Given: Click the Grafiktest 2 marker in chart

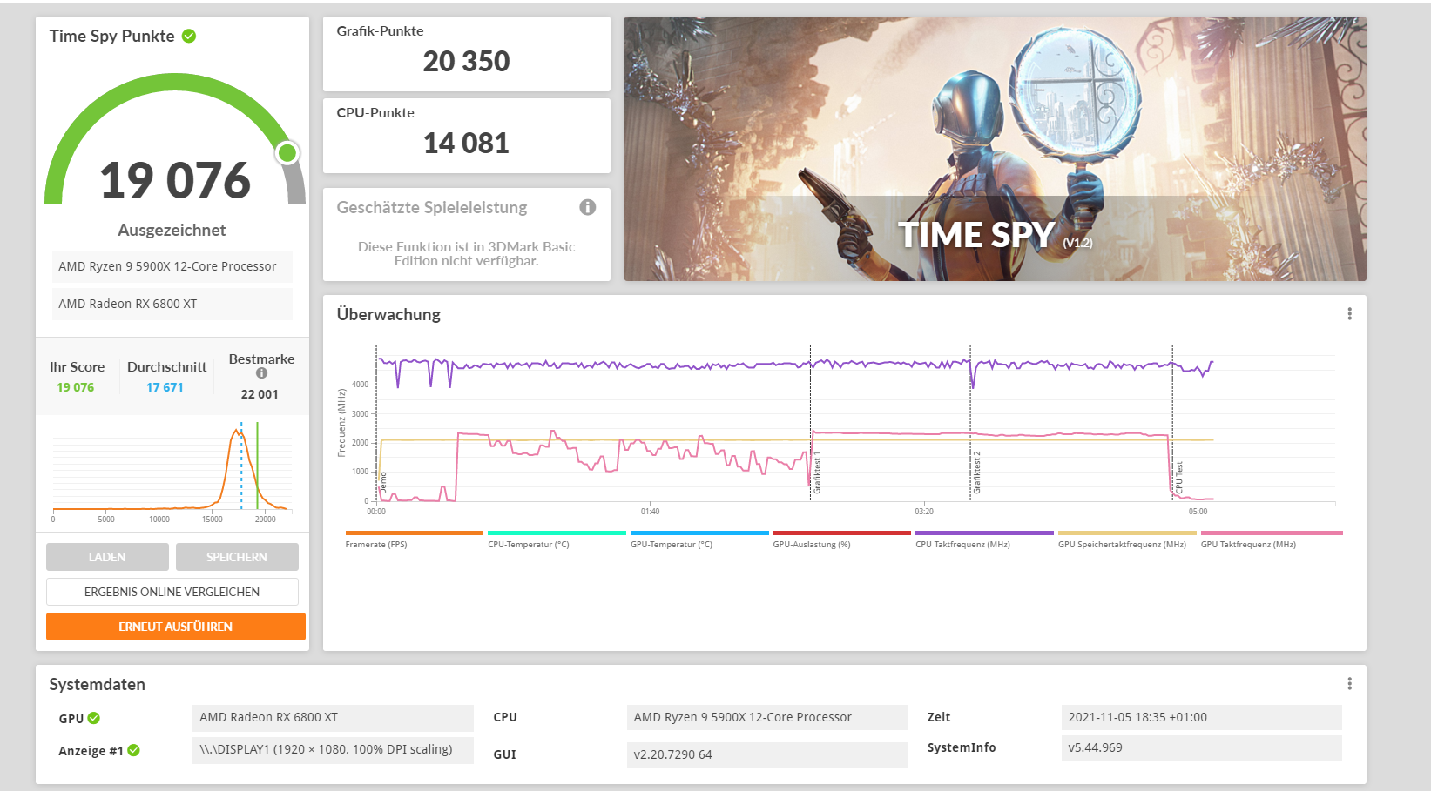Looking at the screenshot, I should [977, 473].
